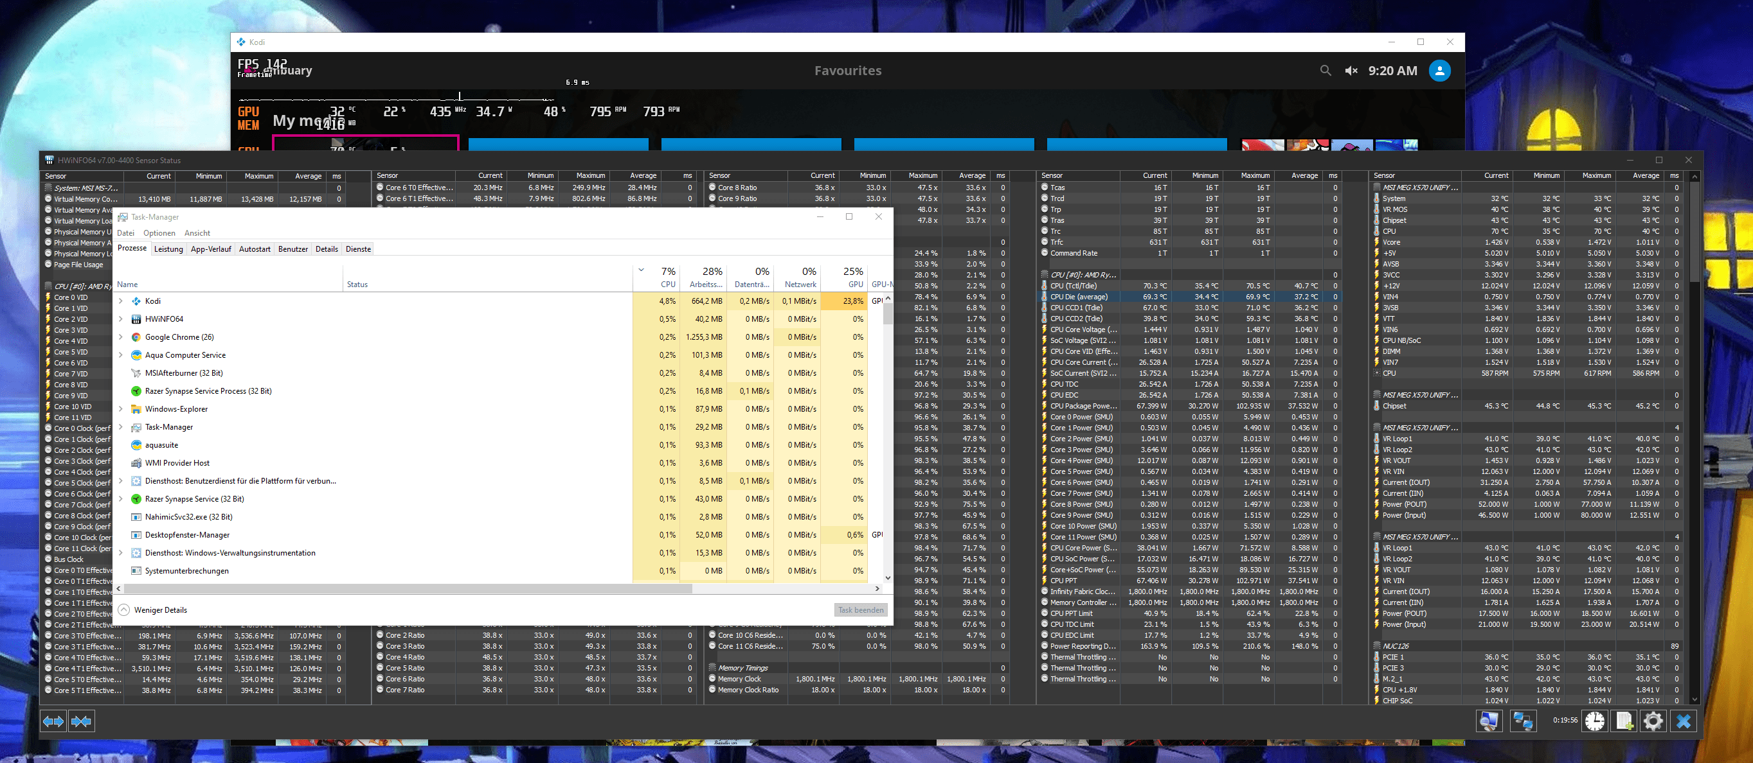Expand Google Chrome (26) process group
Screen dimensions: 1753x763
point(121,337)
